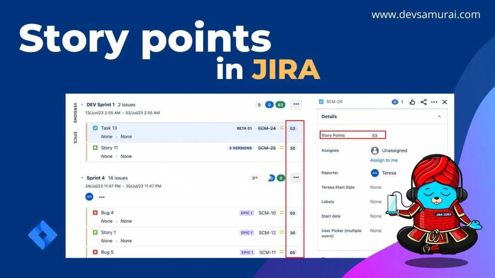Viewport: 495px width, 278px height.
Task: Collapse the Details section chevron
Action: pos(439,116)
